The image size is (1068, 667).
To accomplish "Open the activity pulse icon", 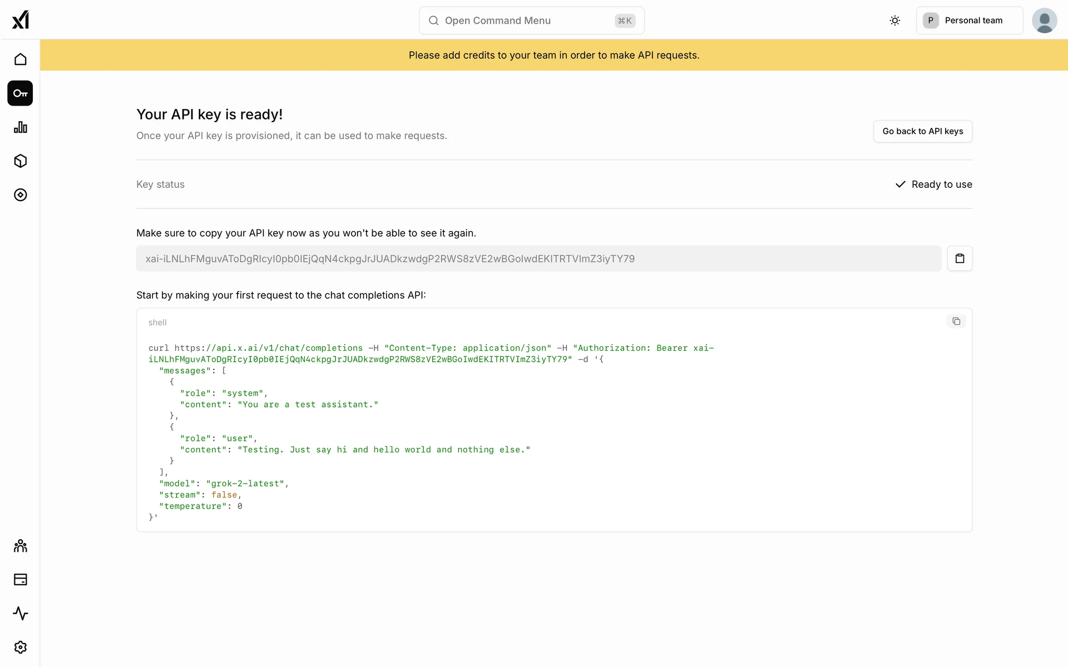I will pos(21,614).
